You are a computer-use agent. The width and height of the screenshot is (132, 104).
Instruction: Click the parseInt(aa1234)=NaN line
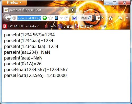click(x=27, y=52)
